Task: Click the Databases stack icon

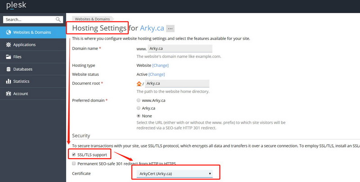Action: [9, 69]
